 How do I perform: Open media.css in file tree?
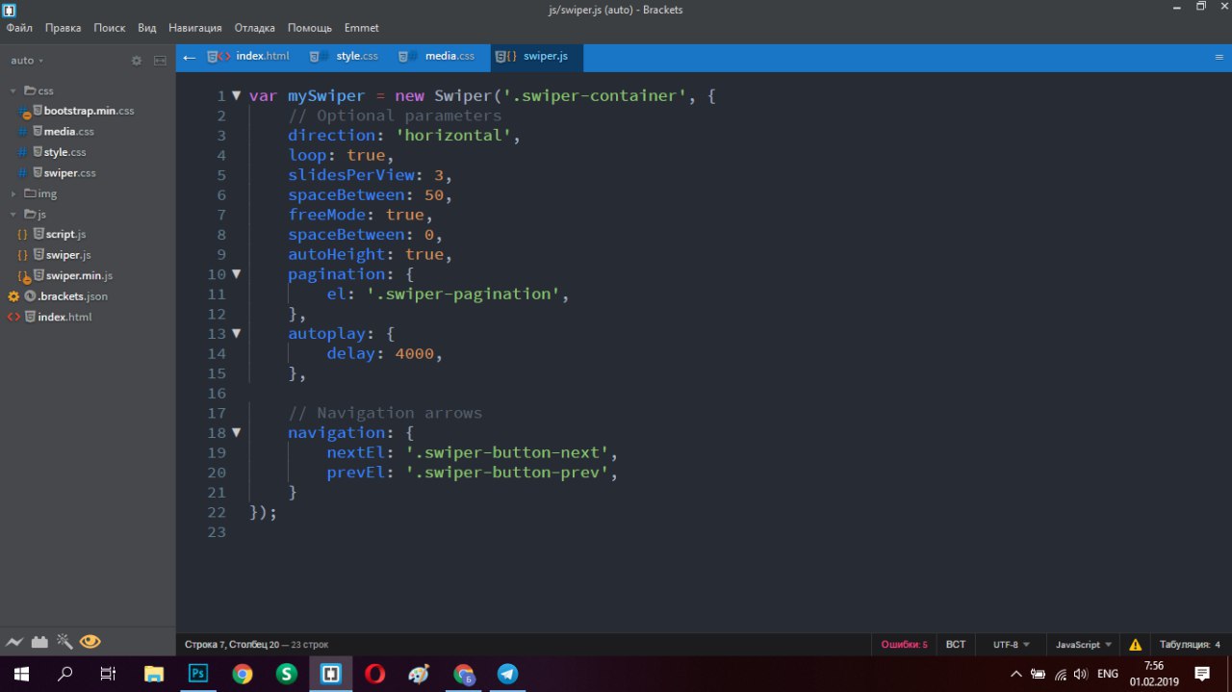68,131
